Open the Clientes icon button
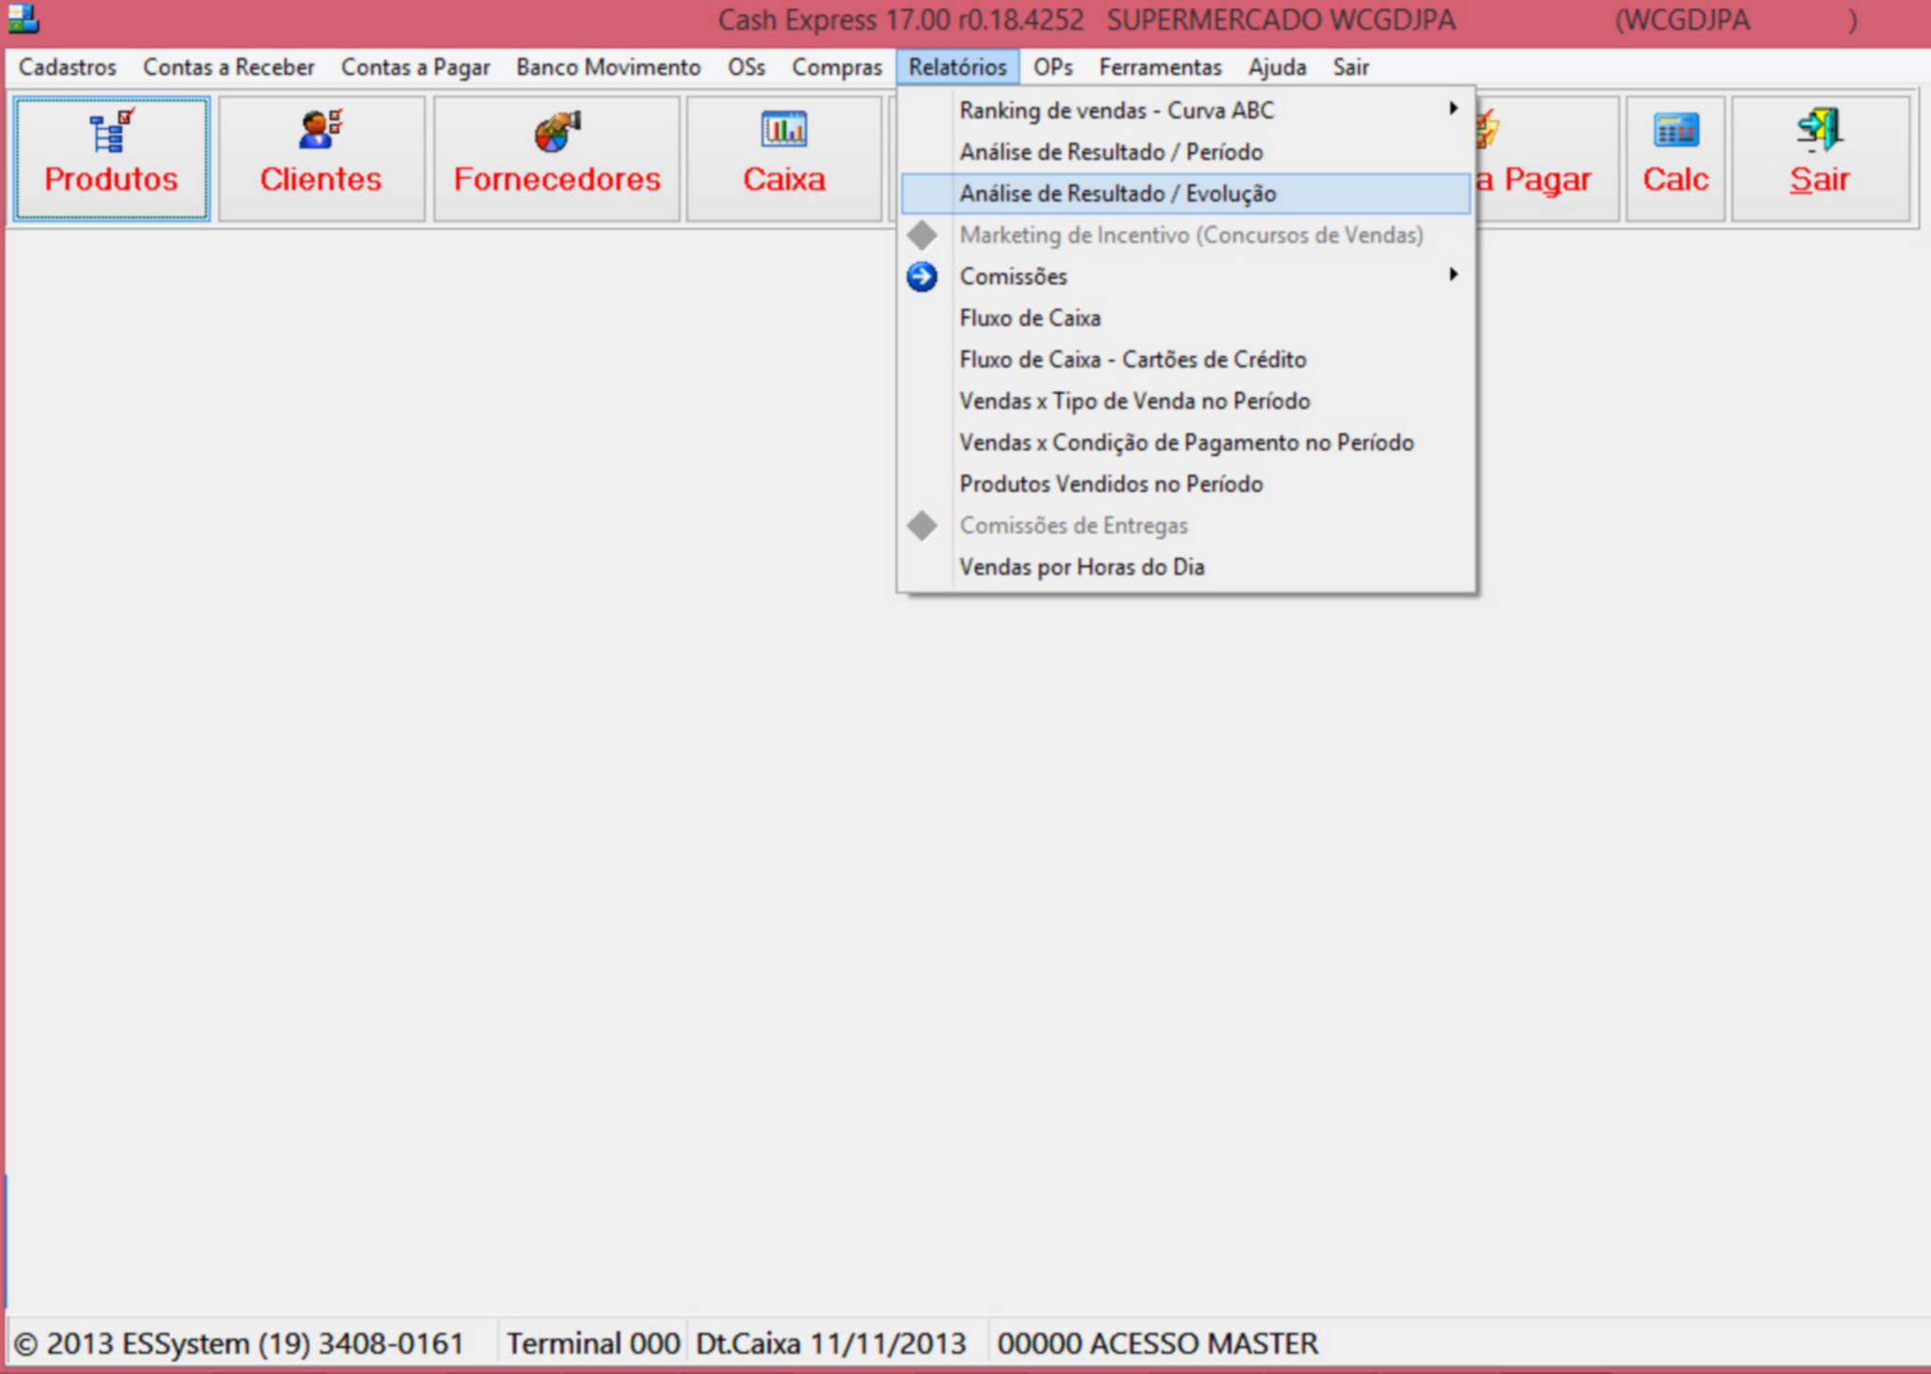 click(x=321, y=129)
